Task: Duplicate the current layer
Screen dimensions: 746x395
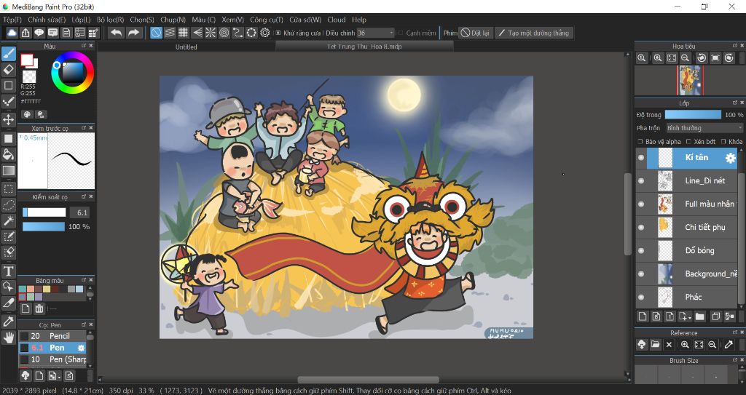Action: [715, 316]
